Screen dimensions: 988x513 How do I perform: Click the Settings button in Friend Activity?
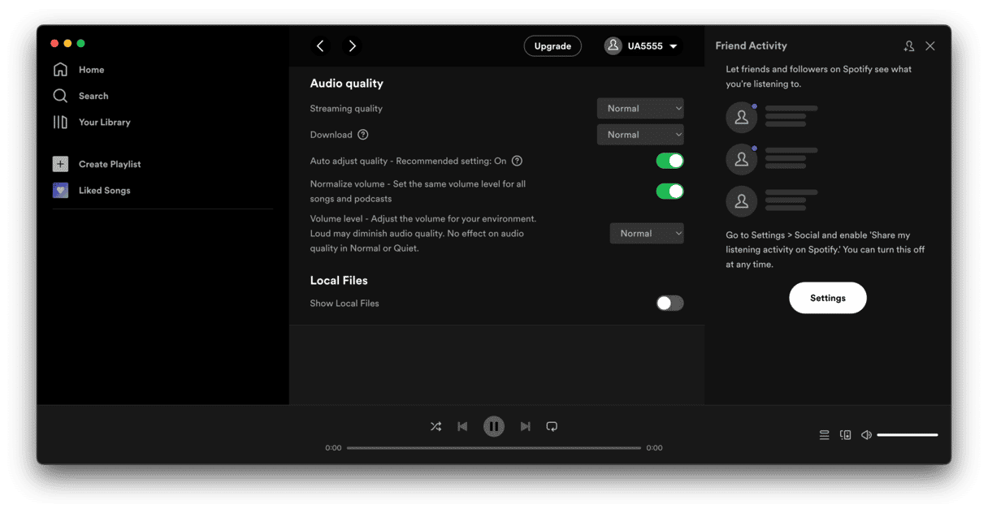coord(828,298)
